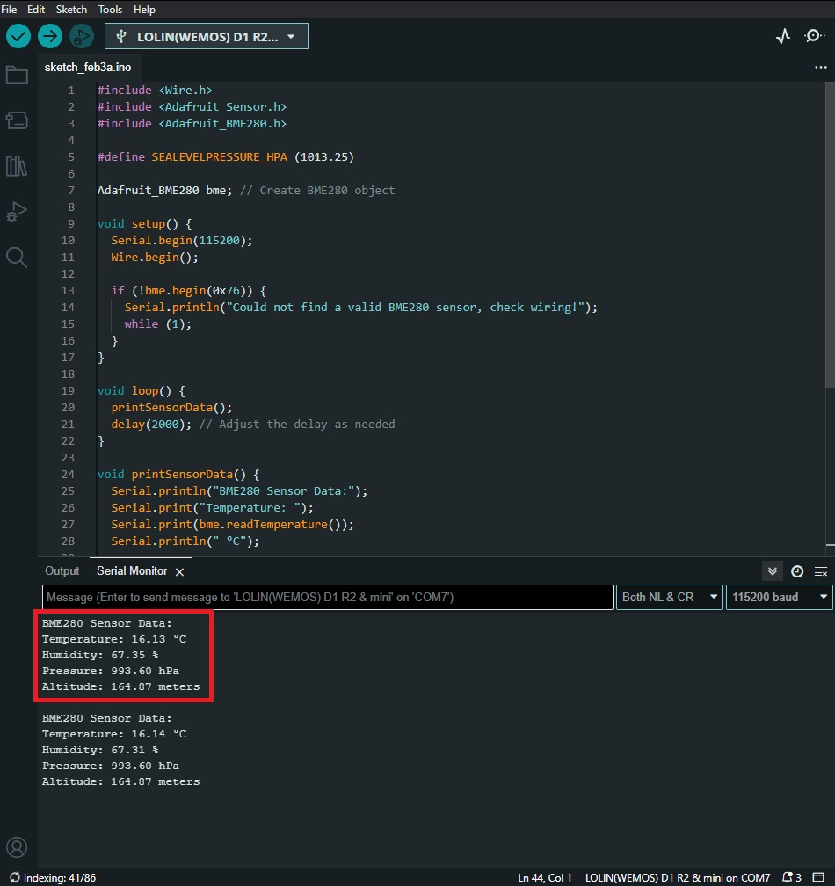This screenshot has width=835, height=886.
Task: Click #include <Adafruit_BME280.h> line
Action: click(x=192, y=124)
